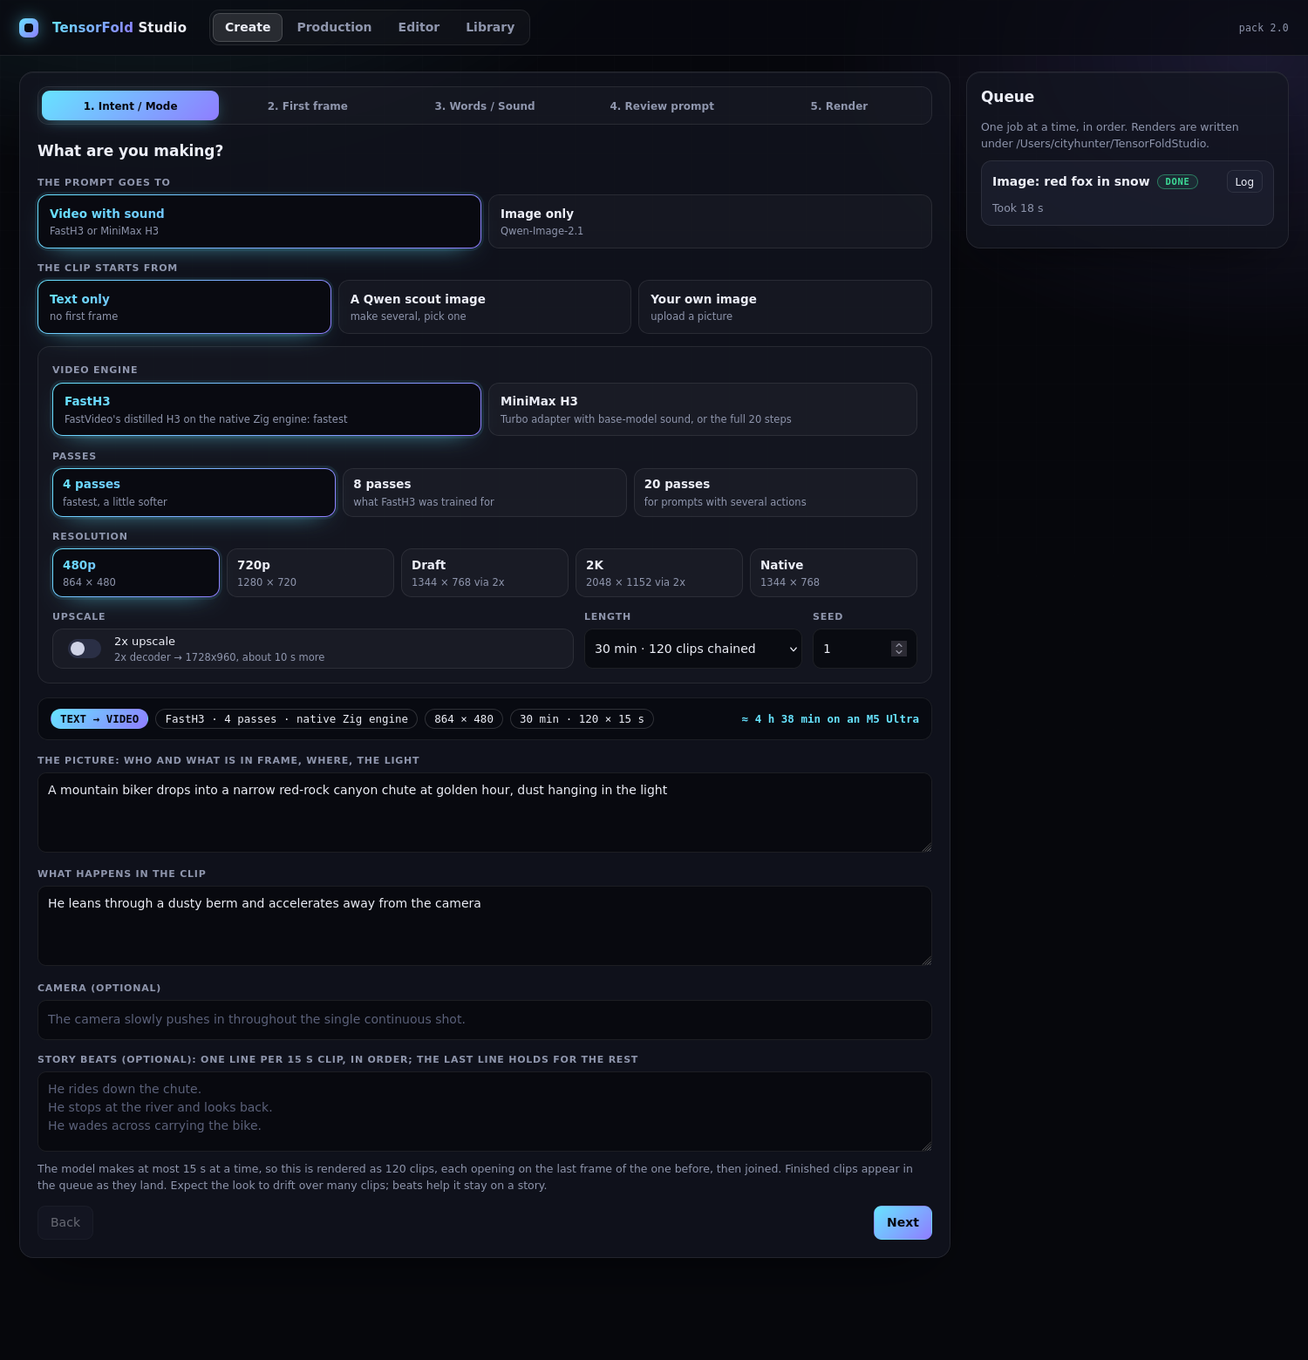Viewport: 1308px width, 1360px height.
Task: Open the Create tab
Action: (x=248, y=27)
